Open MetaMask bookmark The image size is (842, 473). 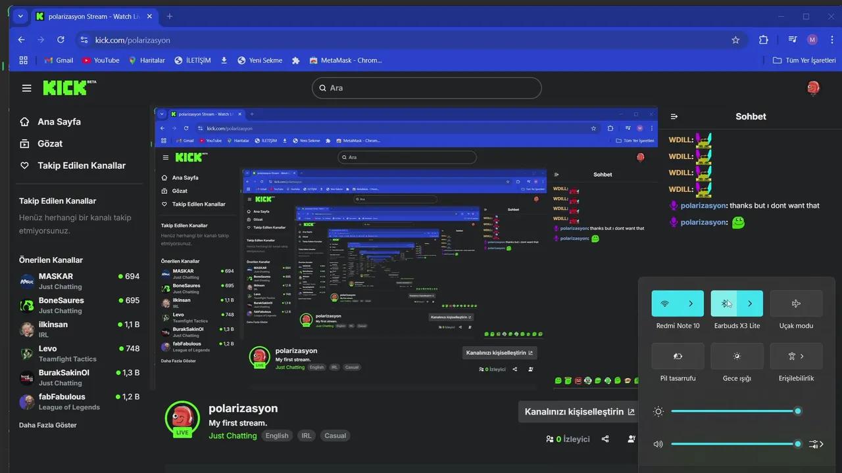(345, 60)
